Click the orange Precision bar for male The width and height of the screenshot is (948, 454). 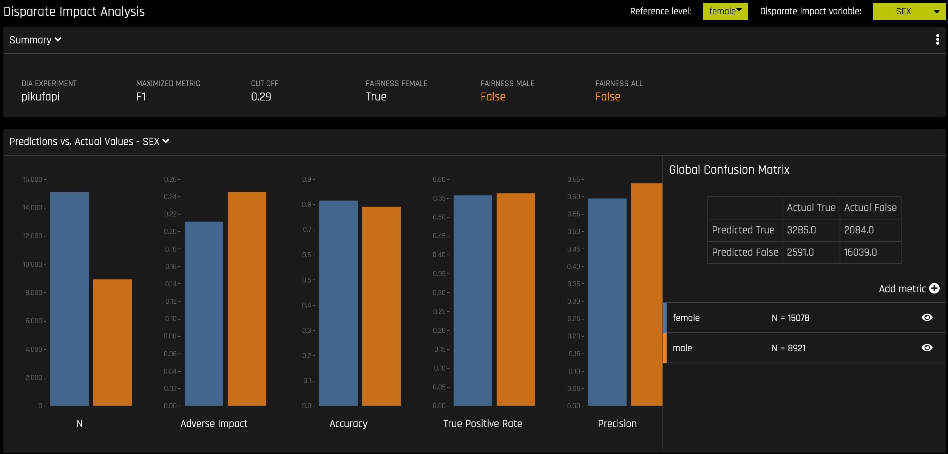646,295
